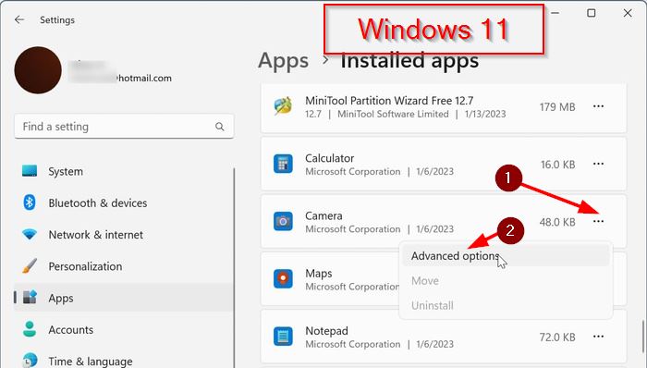Open more options for Calculator
This screenshot has height=368, width=647.
pos(598,165)
